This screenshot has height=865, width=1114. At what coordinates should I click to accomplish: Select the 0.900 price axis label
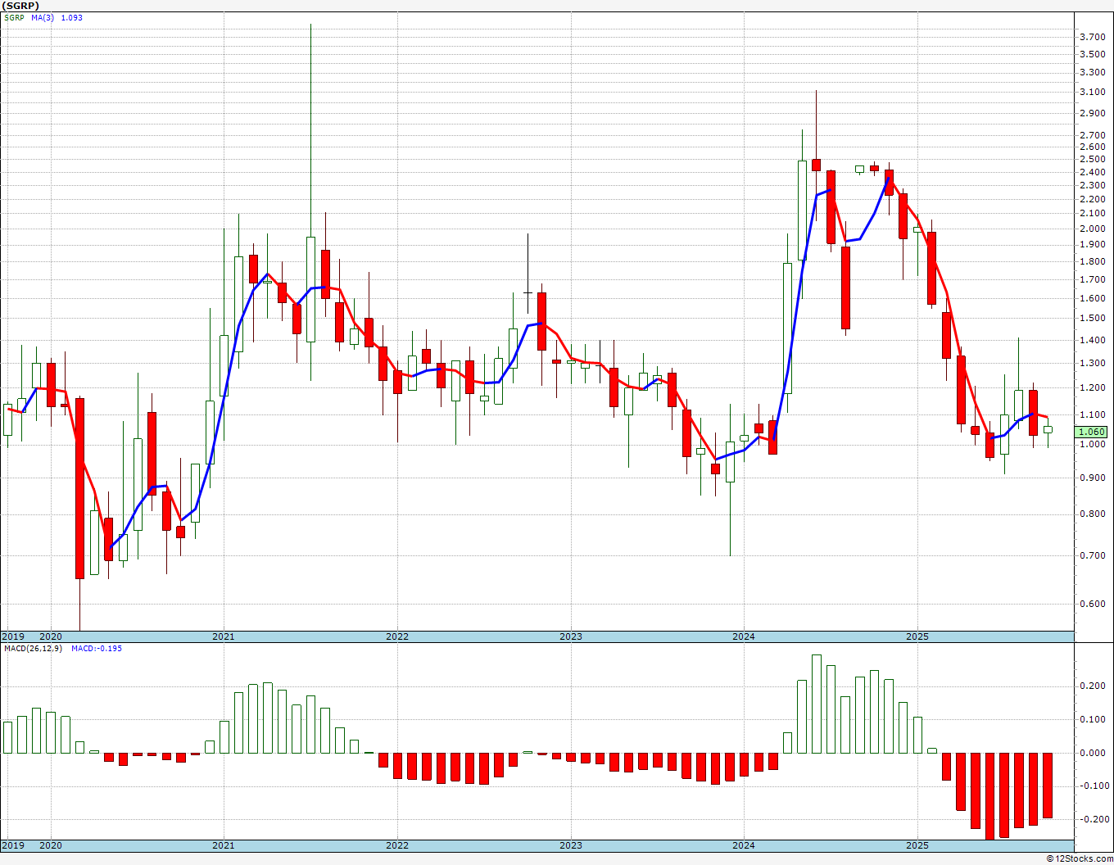click(1093, 478)
